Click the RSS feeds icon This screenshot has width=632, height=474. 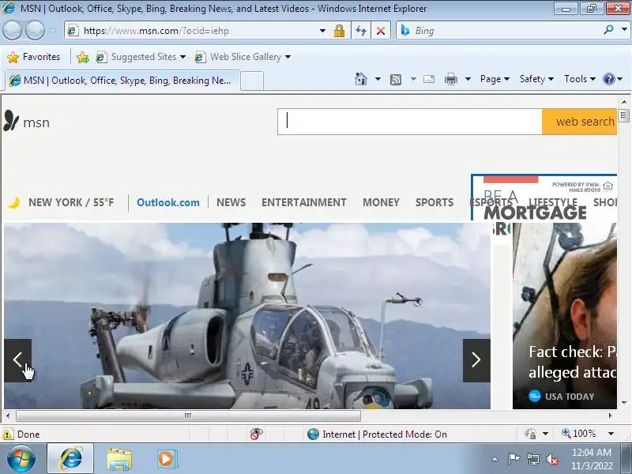(x=396, y=80)
